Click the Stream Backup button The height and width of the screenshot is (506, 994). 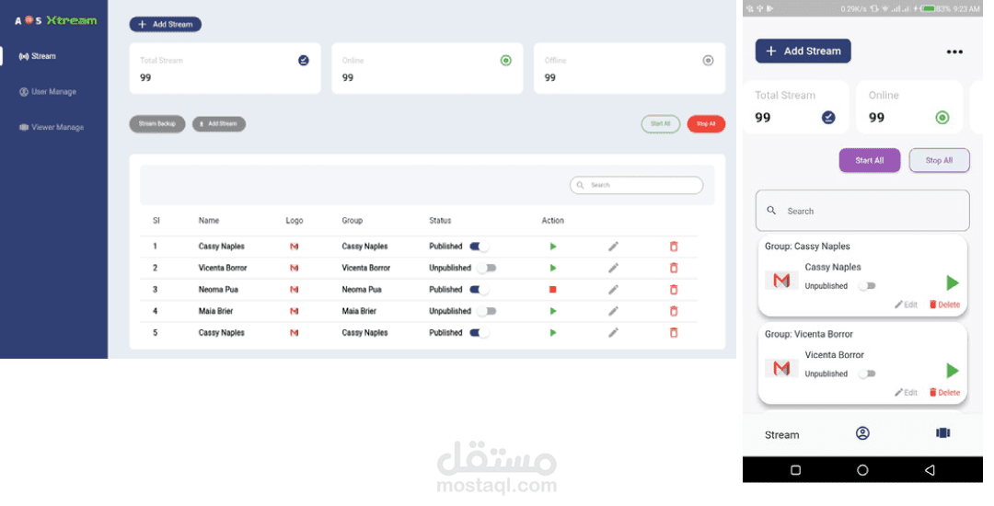coord(157,124)
